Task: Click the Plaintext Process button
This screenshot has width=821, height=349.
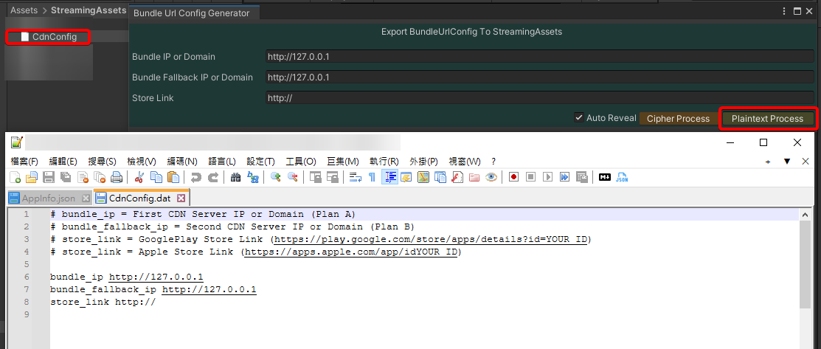Action: pos(767,119)
